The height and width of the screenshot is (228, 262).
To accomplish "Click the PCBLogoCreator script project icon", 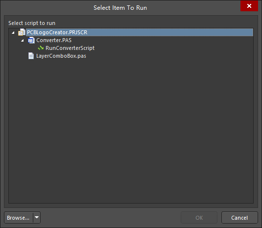I will (x=22, y=32).
